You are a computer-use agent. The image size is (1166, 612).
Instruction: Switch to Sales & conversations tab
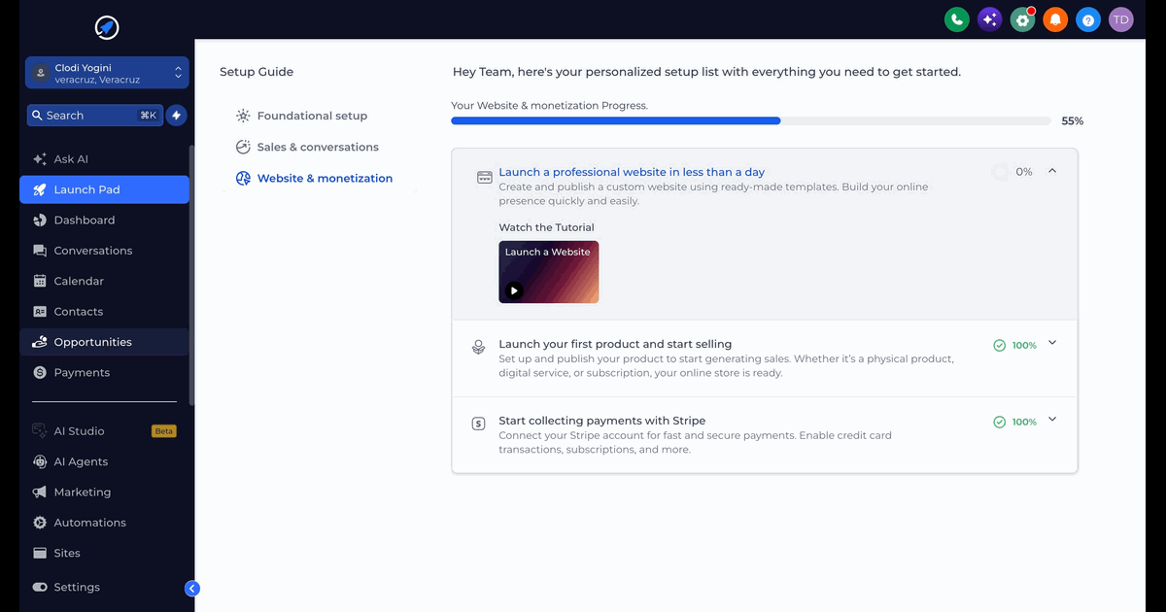tap(307, 147)
